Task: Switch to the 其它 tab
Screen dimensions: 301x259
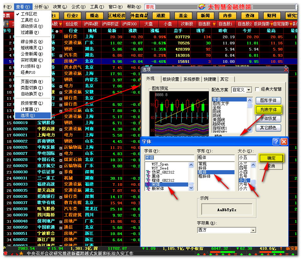Action: coord(226,79)
